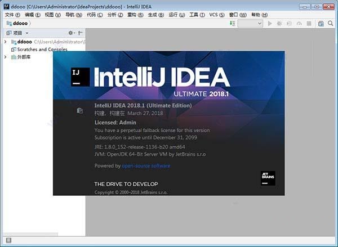Open the project panel gear settings

coord(71,33)
